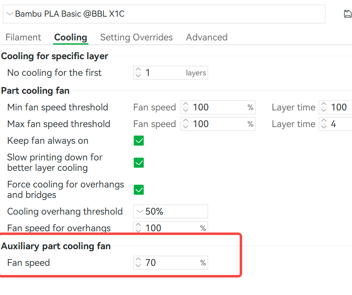
Task: Increase 'No cooling for the first' layers value
Action: pos(138,70)
